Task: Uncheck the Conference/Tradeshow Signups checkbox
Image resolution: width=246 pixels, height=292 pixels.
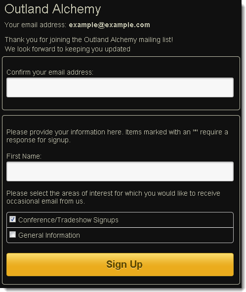Action: [12, 219]
